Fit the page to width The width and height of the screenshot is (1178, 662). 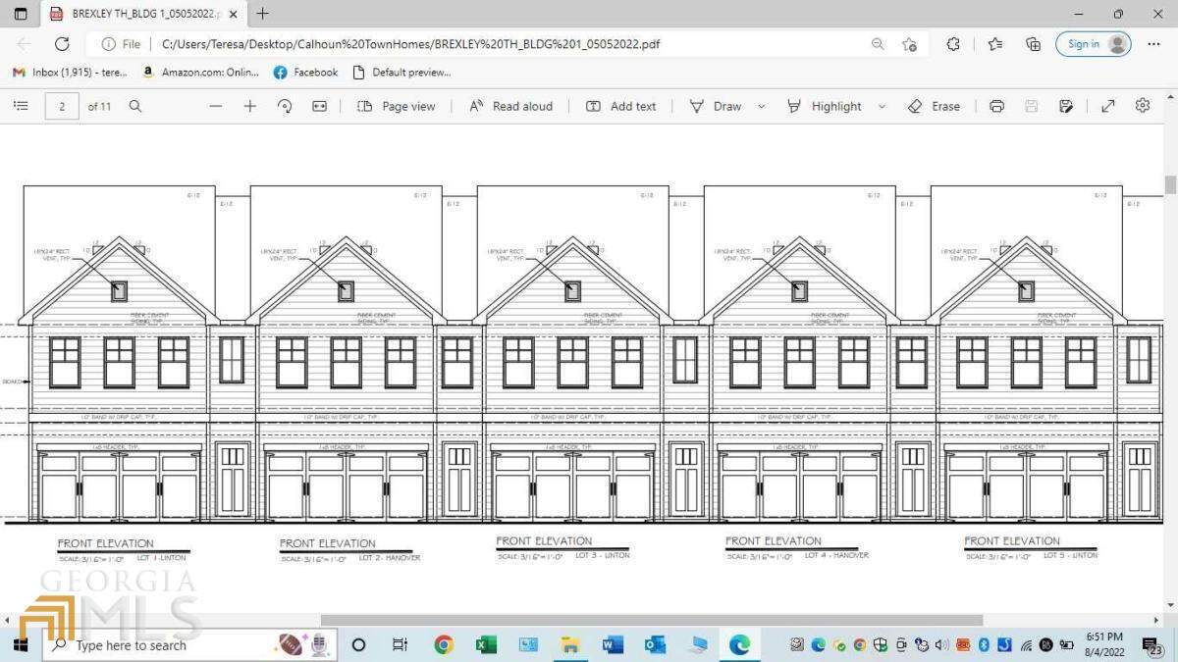pos(319,106)
